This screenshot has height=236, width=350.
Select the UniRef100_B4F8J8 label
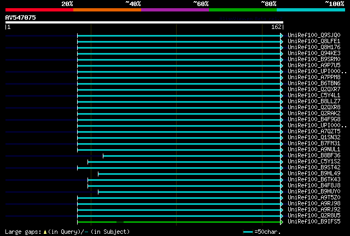[314, 186]
